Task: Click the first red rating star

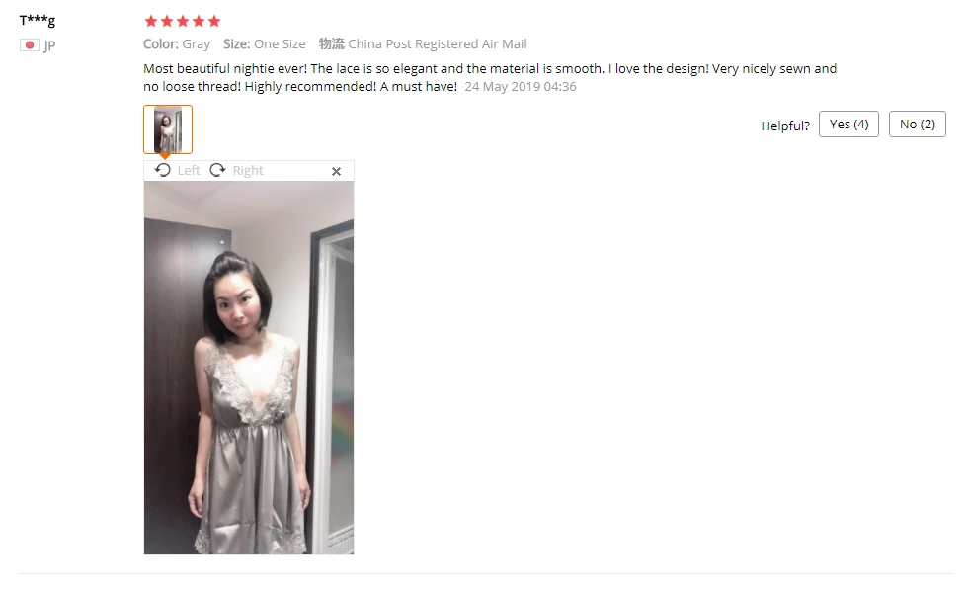Action: 150,22
